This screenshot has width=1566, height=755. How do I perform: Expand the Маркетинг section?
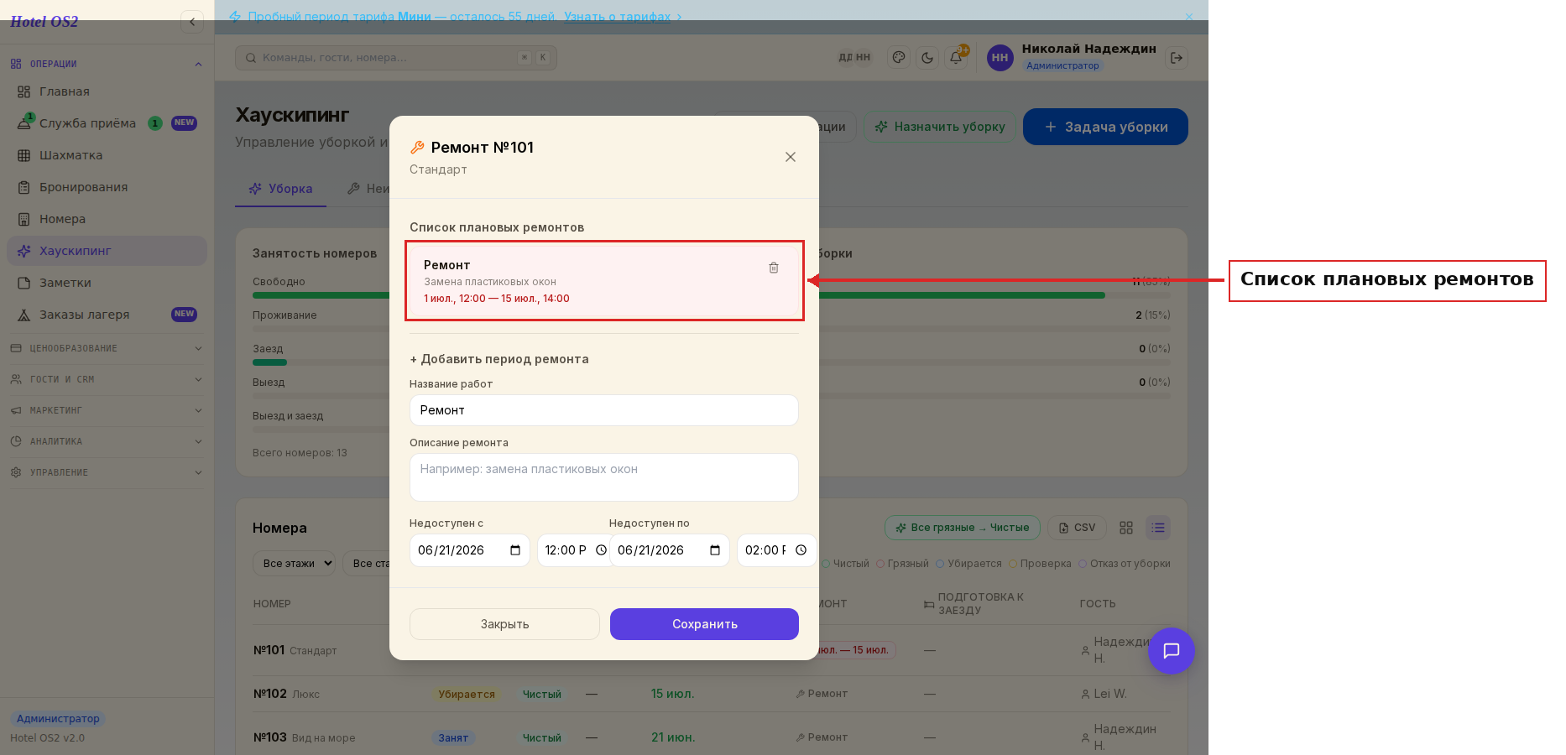[x=107, y=410]
